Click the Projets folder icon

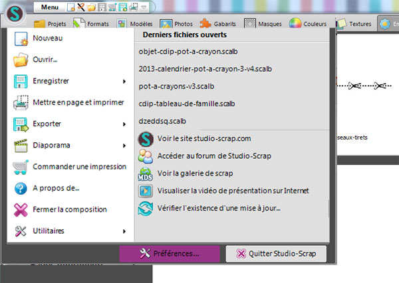tap(39, 24)
